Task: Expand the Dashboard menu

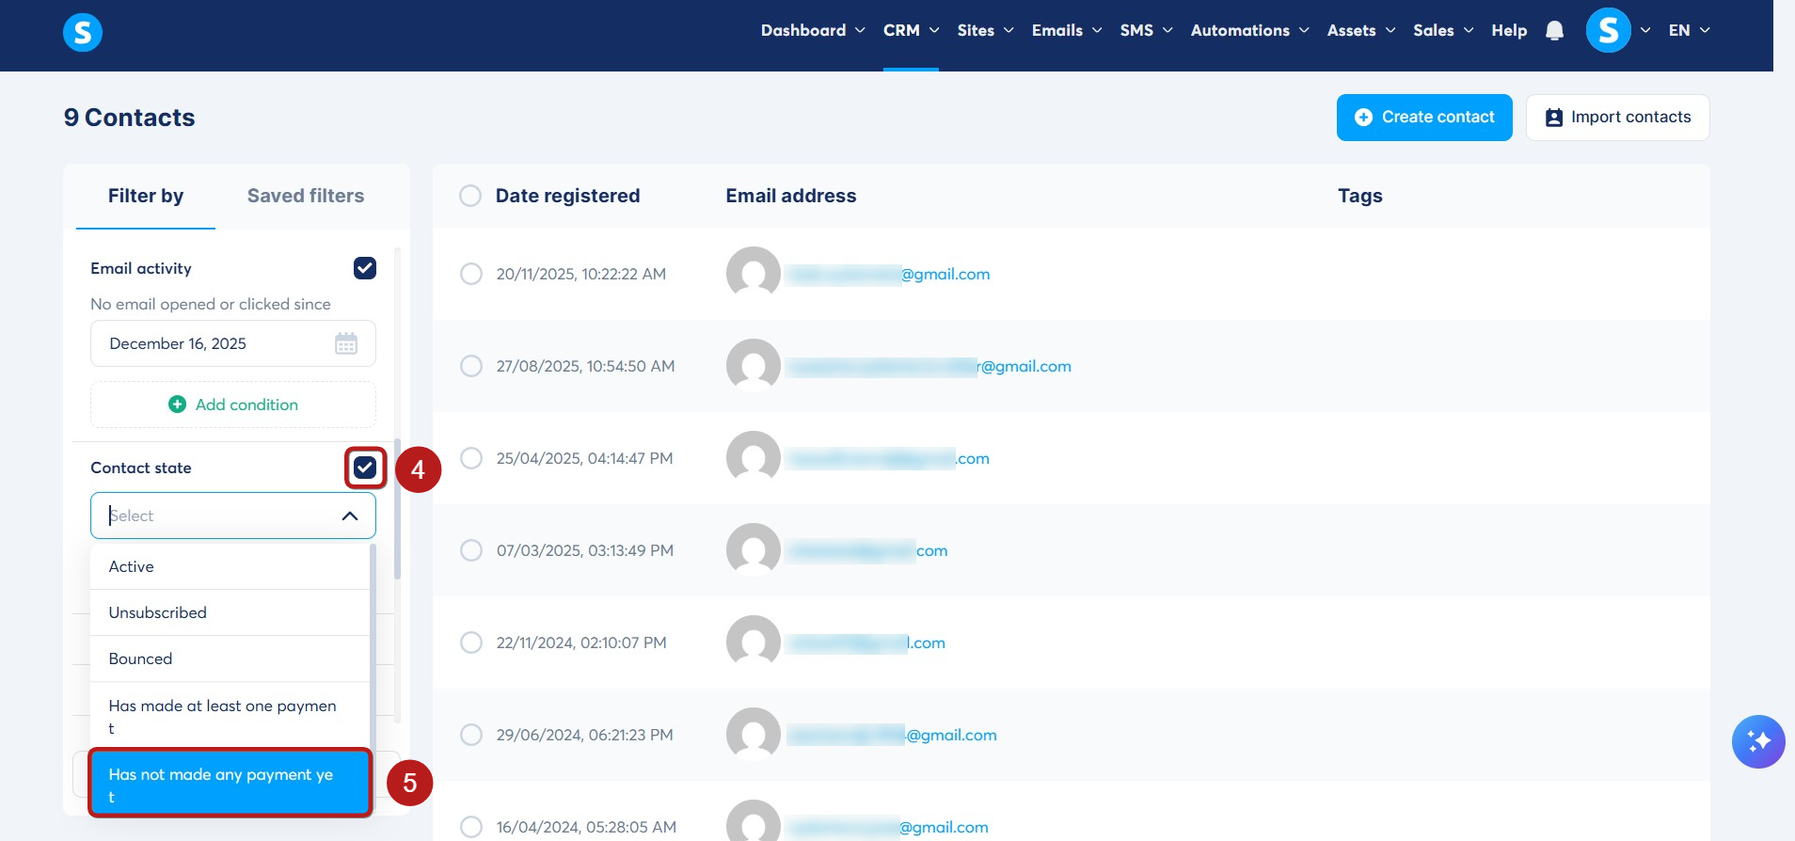Action: (x=813, y=30)
